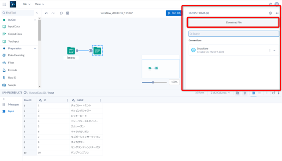Click the 10 Rows count text
Screen dimensions: 282x161
[200, 93]
